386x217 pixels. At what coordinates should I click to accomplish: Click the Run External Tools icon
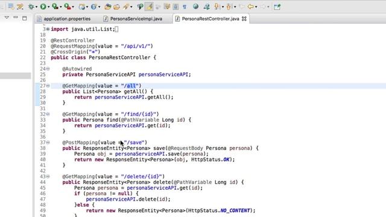tap(67, 7)
